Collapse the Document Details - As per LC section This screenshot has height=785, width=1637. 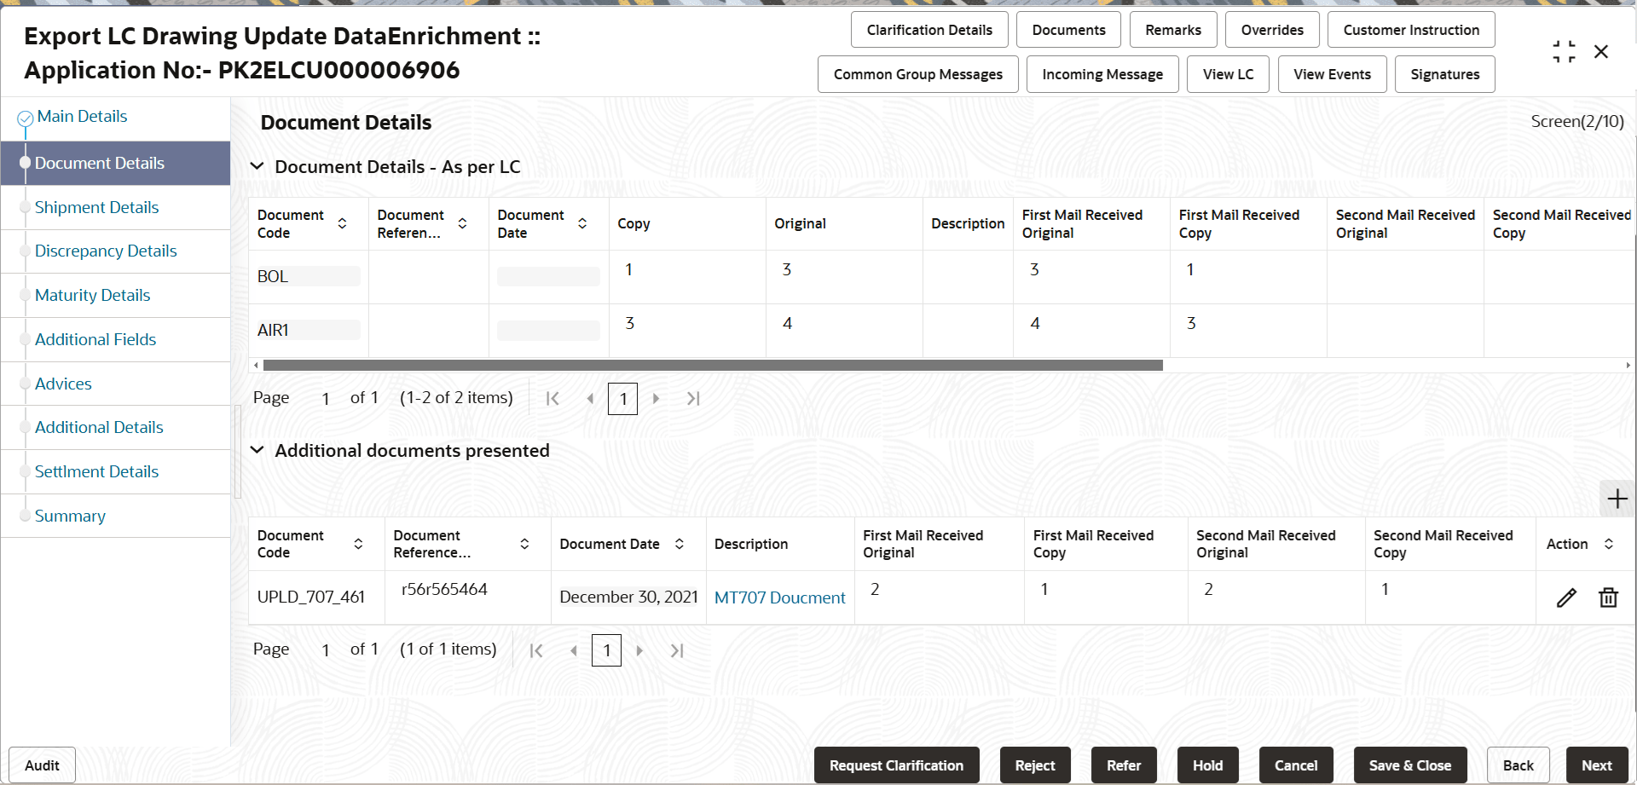[x=257, y=166]
